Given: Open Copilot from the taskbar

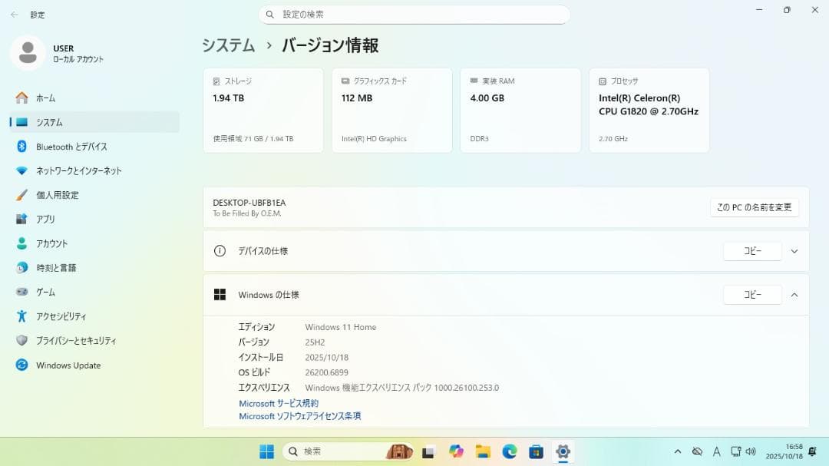Looking at the screenshot, I should point(457,451).
